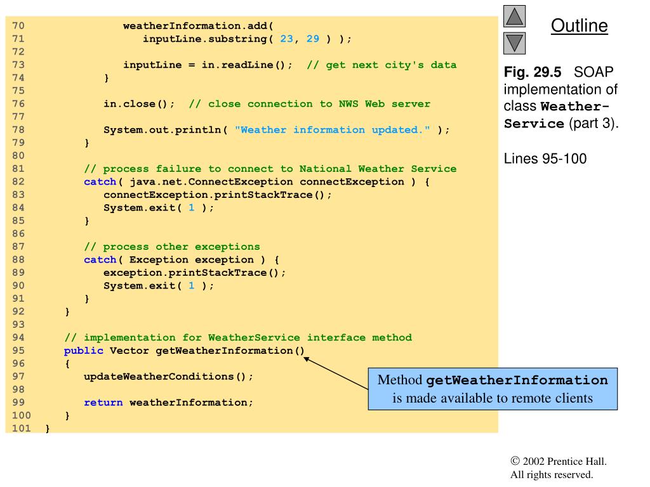Click 'public' keyword on line 95
The width and height of the screenshot is (650, 487).
83,351
